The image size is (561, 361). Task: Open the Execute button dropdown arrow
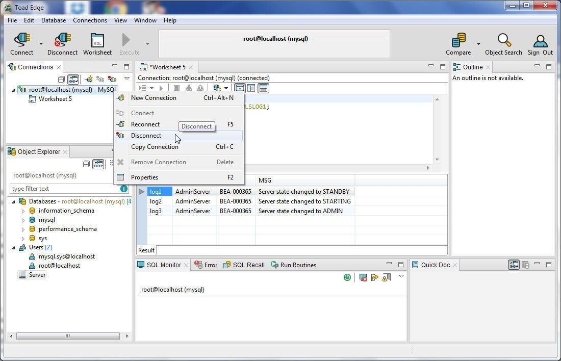coord(147,44)
